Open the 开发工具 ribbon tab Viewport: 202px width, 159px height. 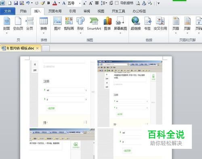click(118, 11)
